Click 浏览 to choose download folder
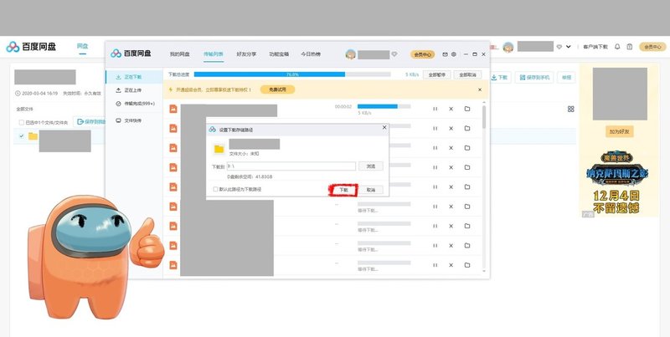 coord(370,166)
